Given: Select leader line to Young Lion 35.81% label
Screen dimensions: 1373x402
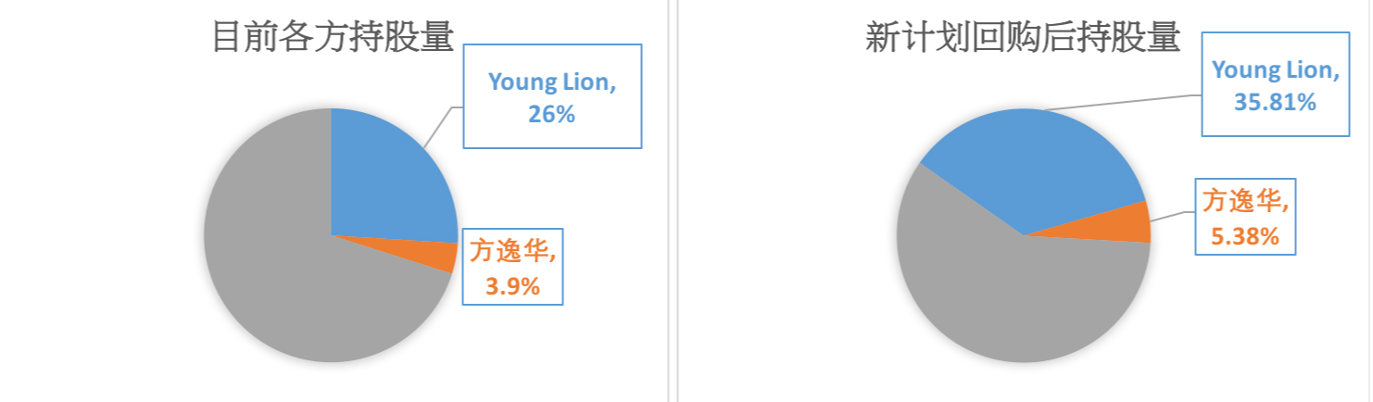Looking at the screenshot, I should tap(1126, 99).
